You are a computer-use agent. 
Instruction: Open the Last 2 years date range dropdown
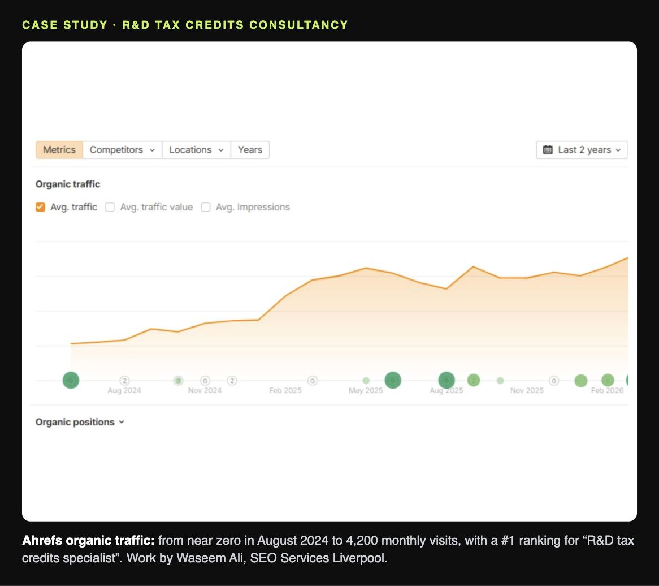pos(582,150)
